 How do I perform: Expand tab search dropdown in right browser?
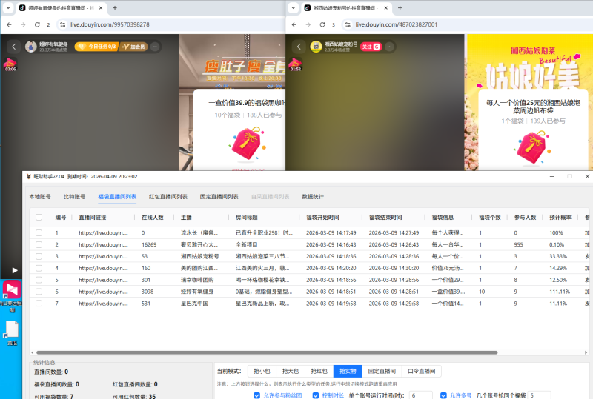[293, 7]
